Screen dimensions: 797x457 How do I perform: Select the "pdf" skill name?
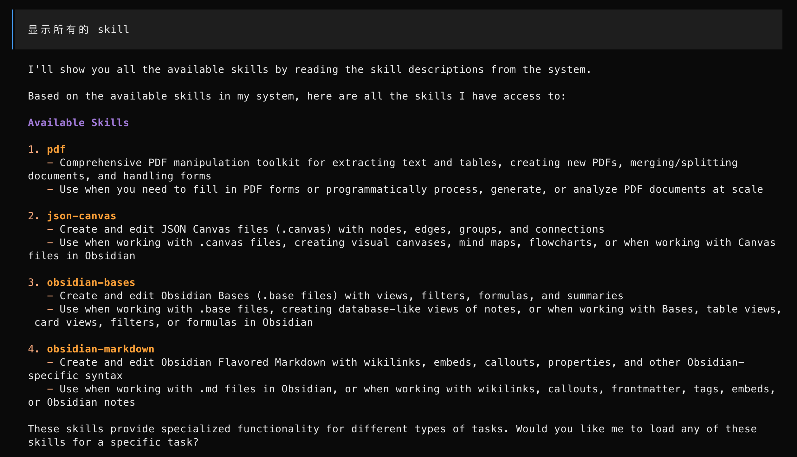tap(56, 149)
